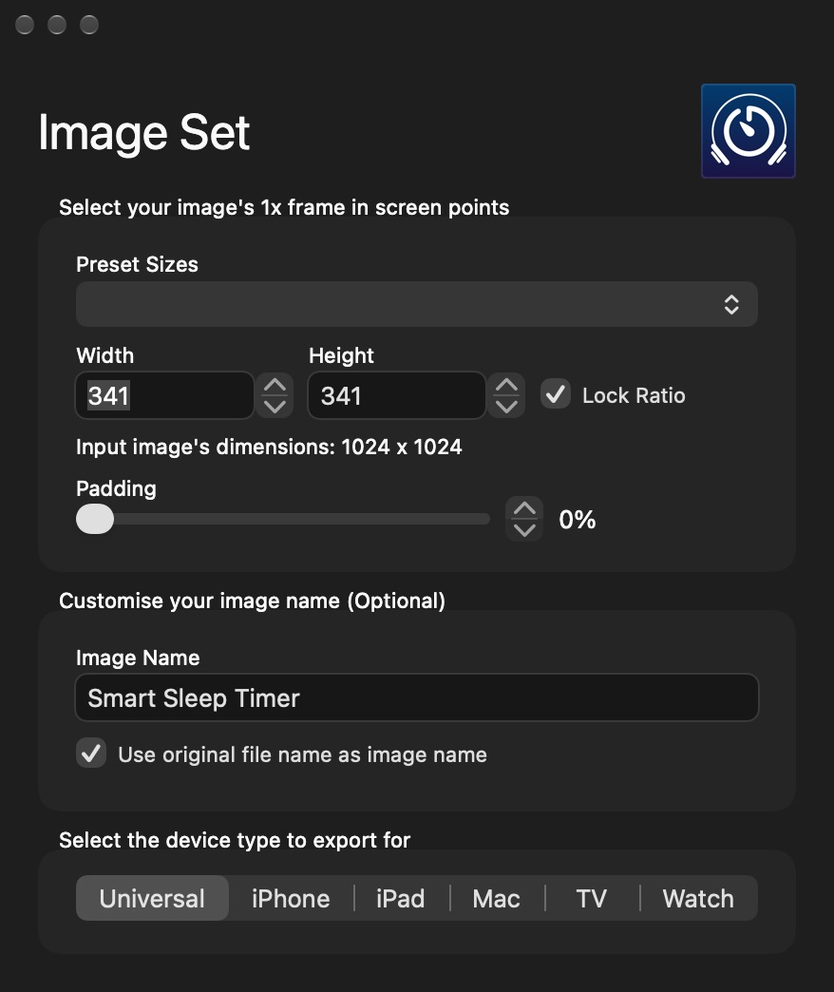Click the Height input field
This screenshot has width=834, height=992.
[396, 395]
